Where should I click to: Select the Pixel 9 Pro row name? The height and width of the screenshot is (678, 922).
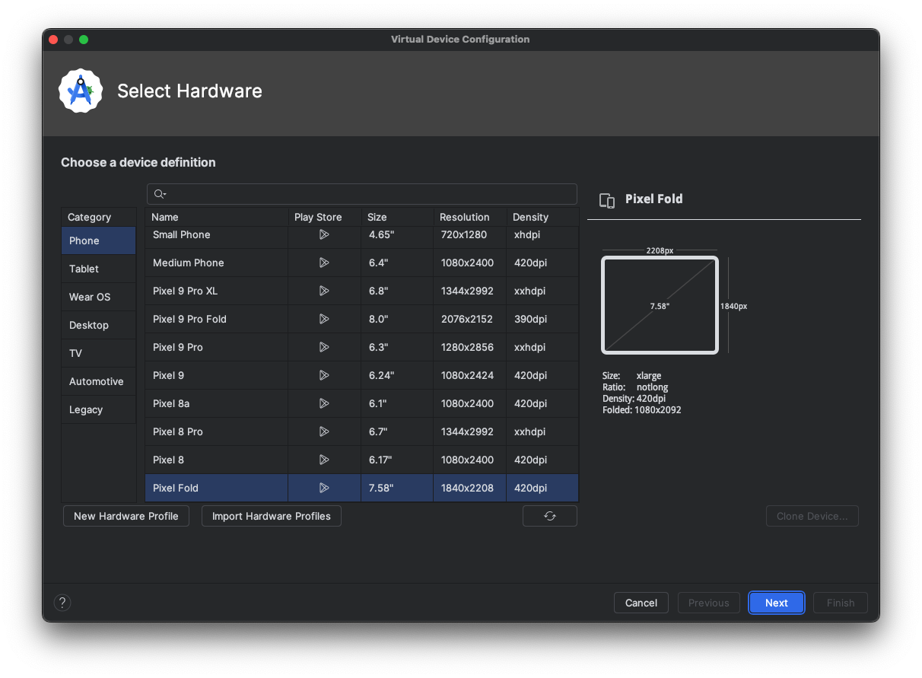[x=178, y=347]
